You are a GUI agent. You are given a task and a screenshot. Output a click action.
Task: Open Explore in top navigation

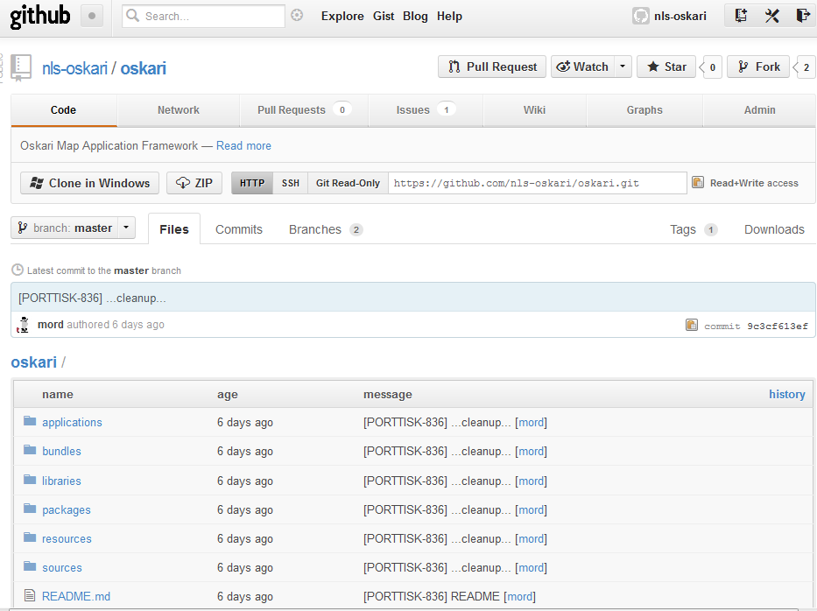(x=342, y=16)
